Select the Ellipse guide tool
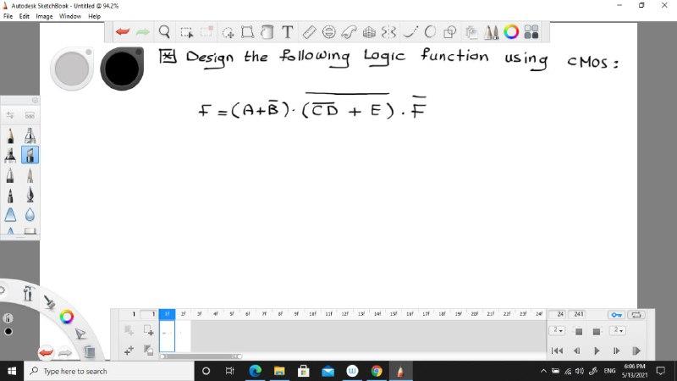Viewport: 677px width, 381px height. coord(329,32)
